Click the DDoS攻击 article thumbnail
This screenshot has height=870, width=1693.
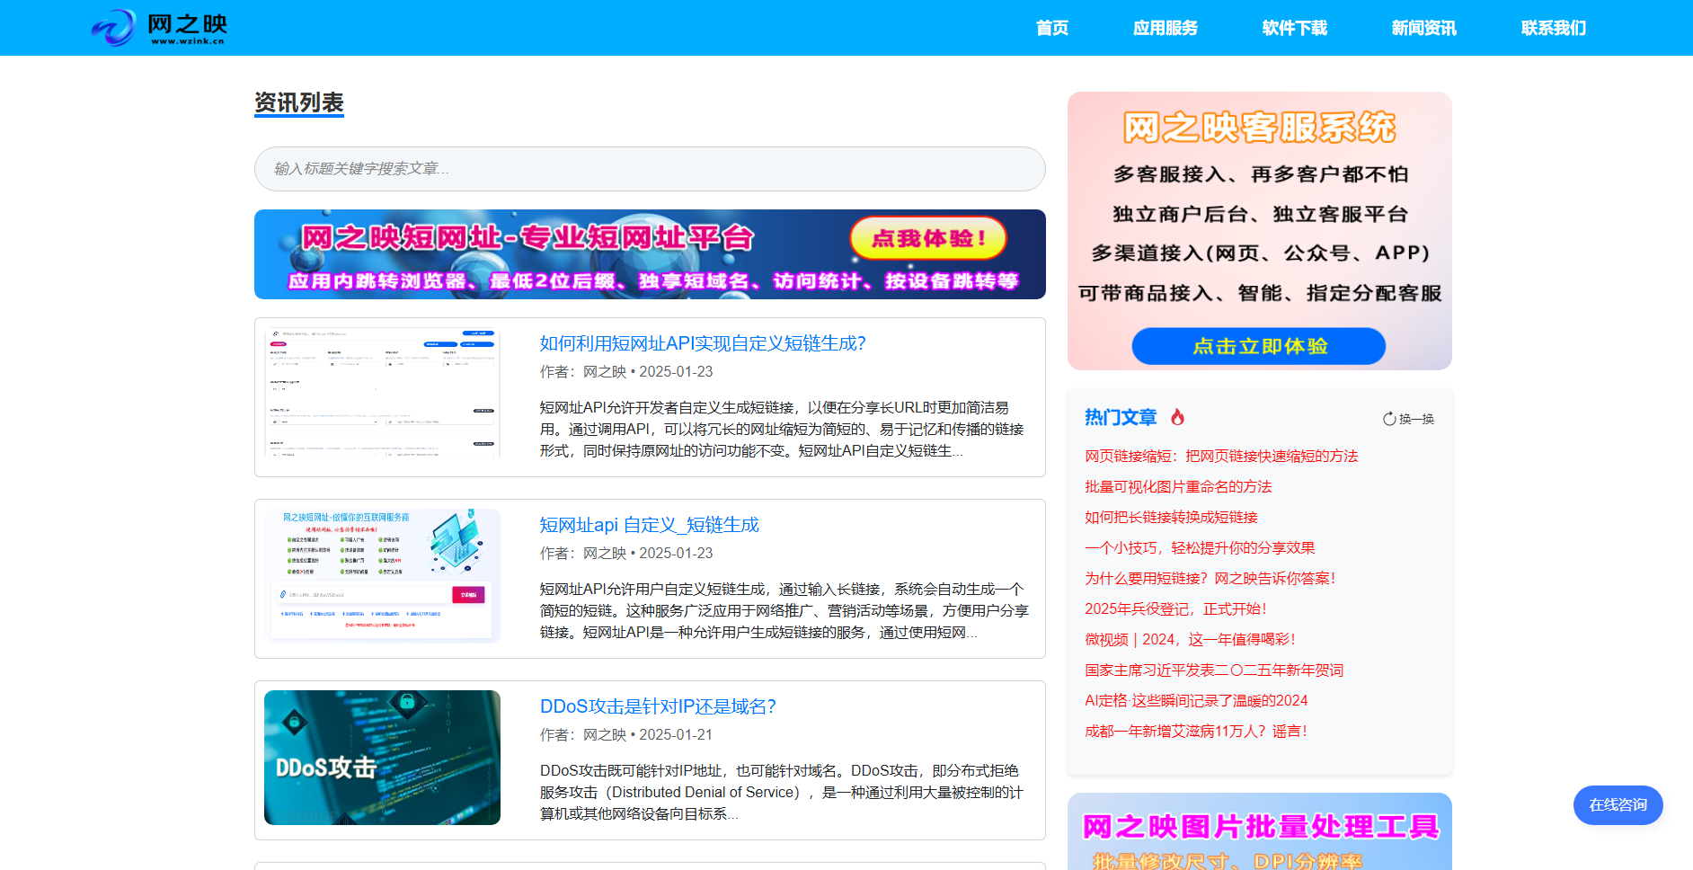pos(382,758)
